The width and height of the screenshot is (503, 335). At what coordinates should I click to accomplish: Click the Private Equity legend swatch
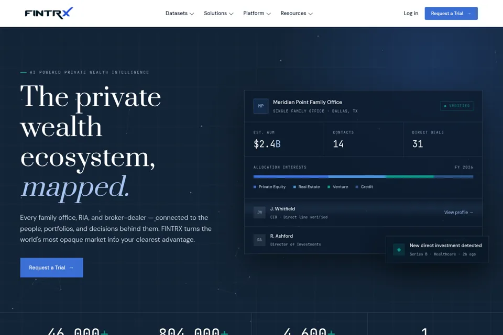tap(255, 187)
